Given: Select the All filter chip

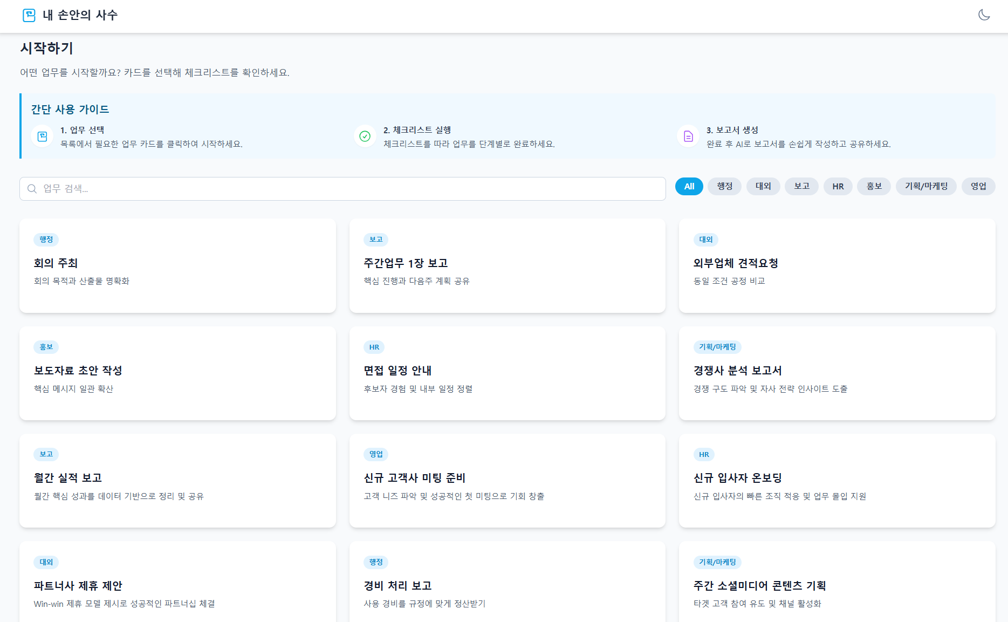Looking at the screenshot, I should pyautogui.click(x=689, y=187).
